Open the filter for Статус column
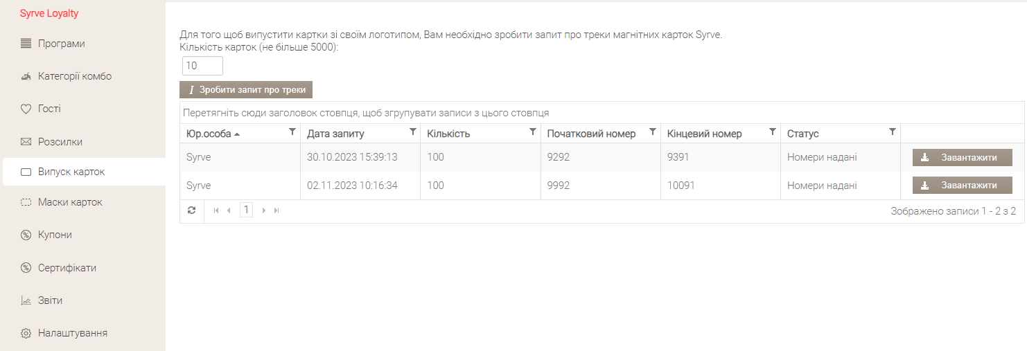Viewport: 1027px width, 351px height. [893, 132]
